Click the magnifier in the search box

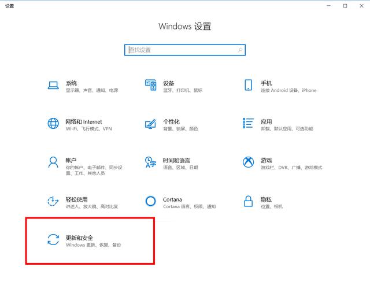click(x=240, y=50)
